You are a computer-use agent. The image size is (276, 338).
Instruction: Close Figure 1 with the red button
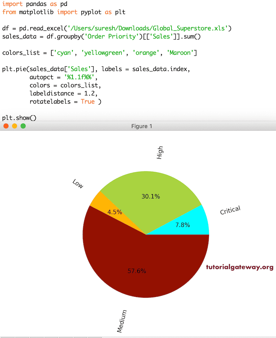tap(6, 126)
